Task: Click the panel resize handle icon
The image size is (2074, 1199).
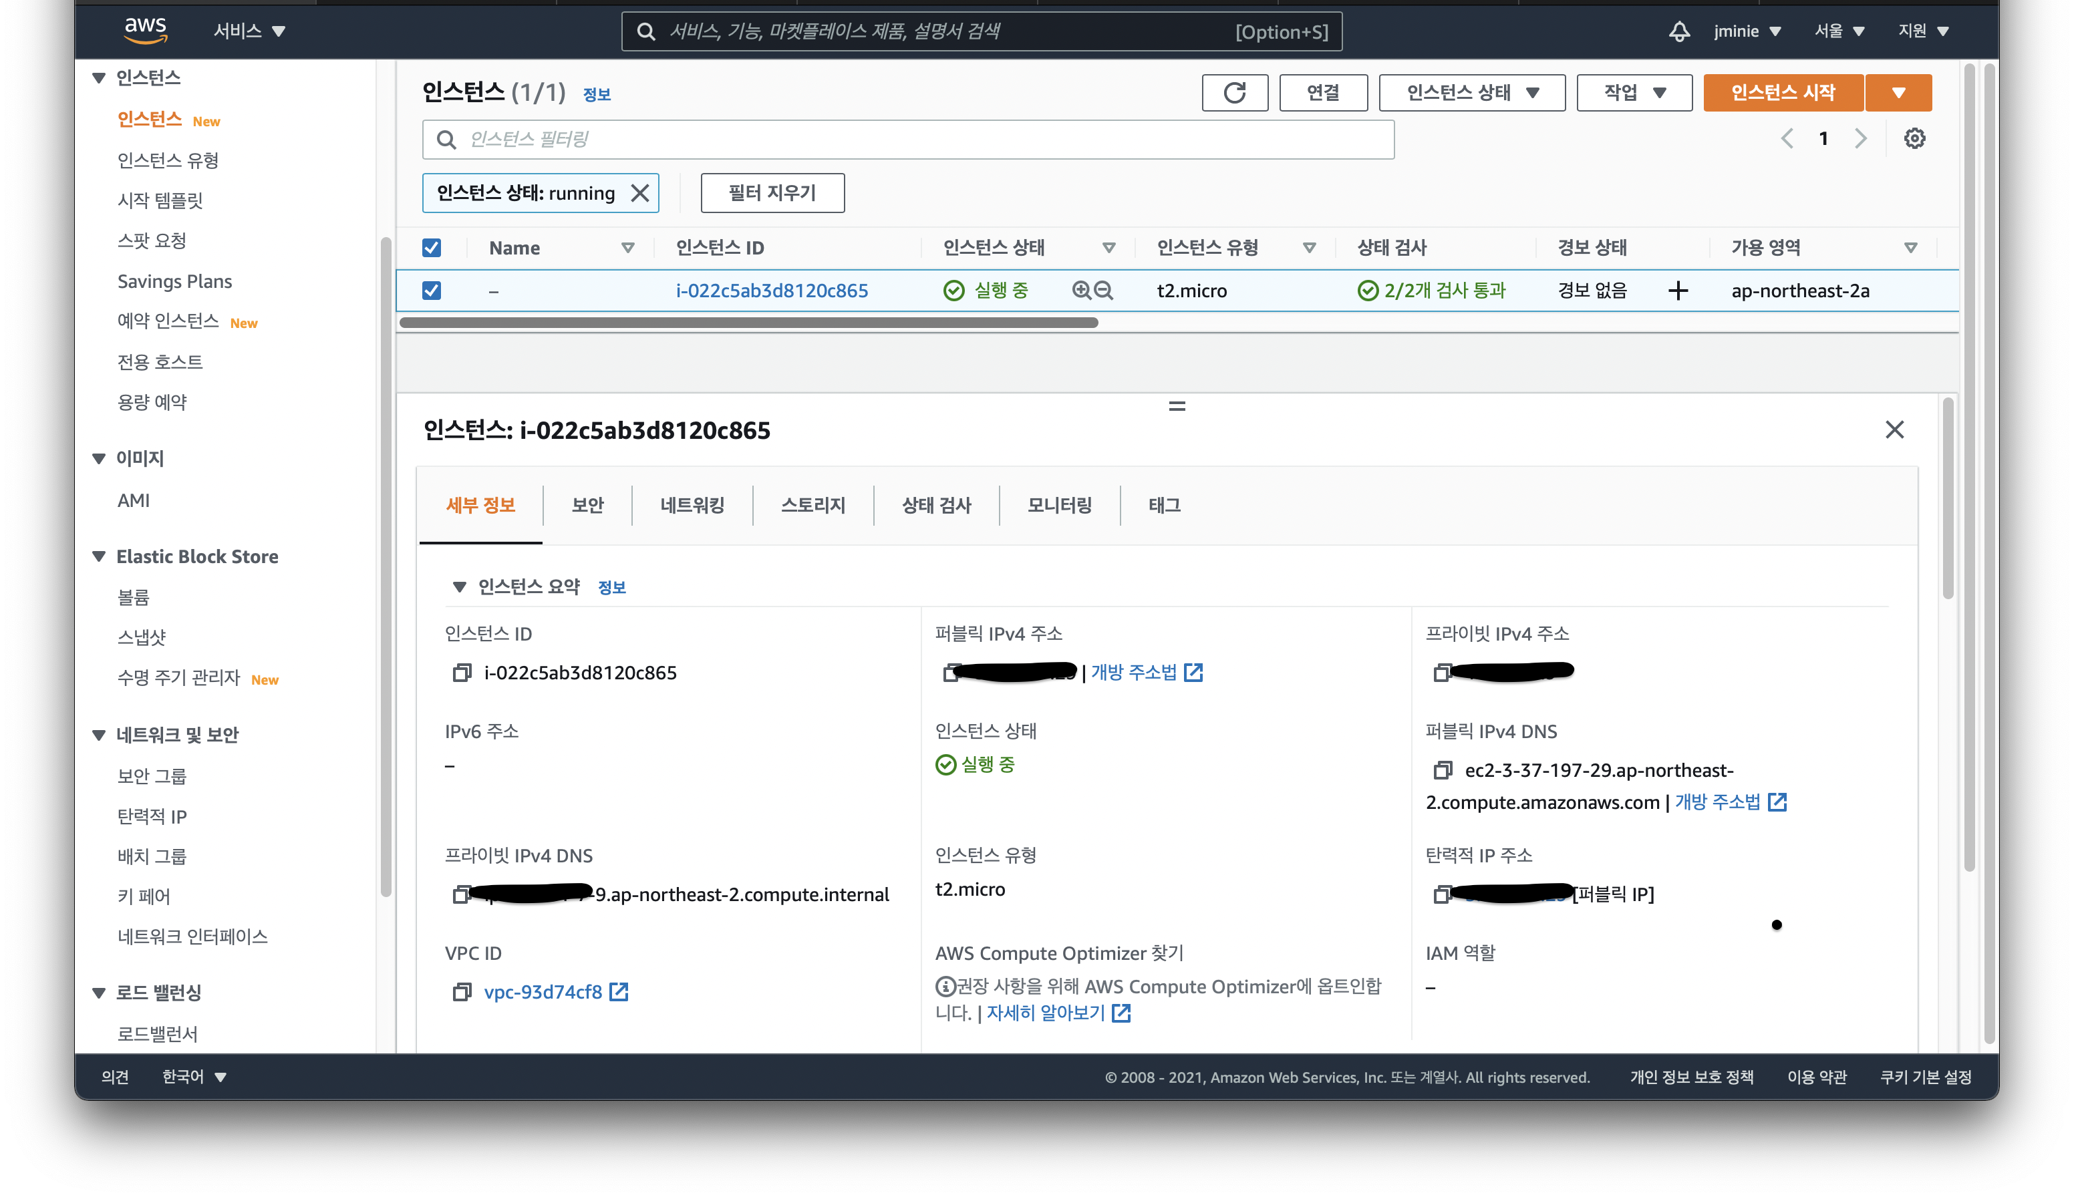Action: (x=1177, y=405)
